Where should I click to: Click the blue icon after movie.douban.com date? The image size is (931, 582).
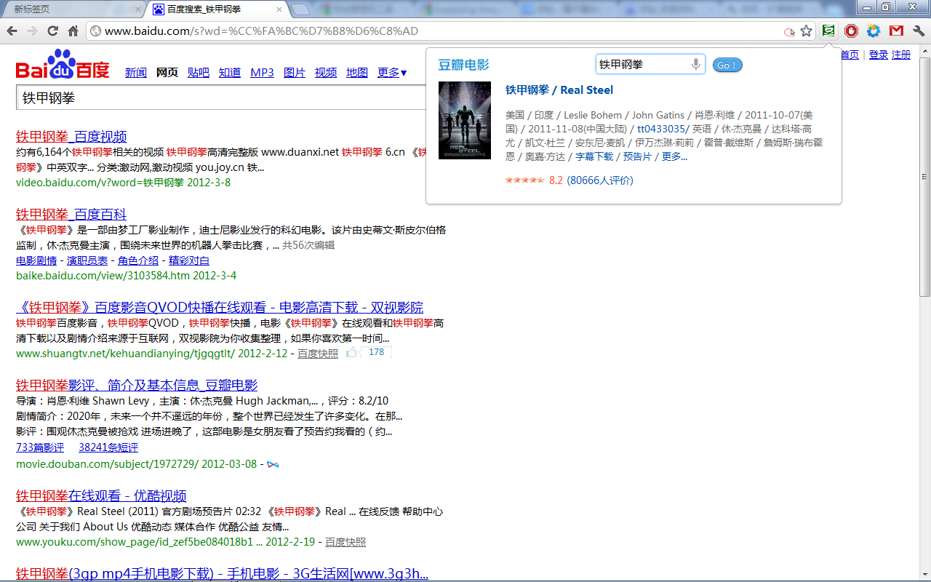[x=273, y=464]
